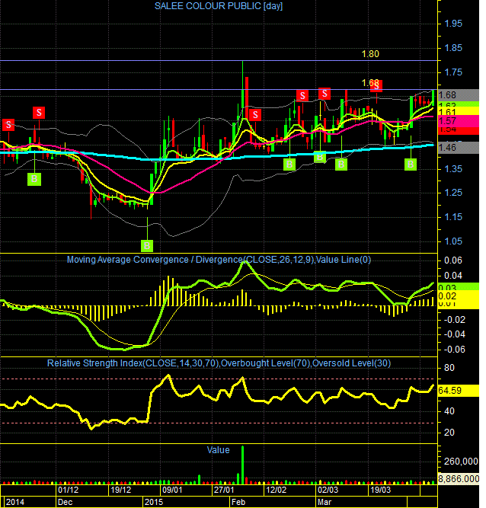Click the 1.05 price axis label
The width and height of the screenshot is (486, 508).
[453, 241]
